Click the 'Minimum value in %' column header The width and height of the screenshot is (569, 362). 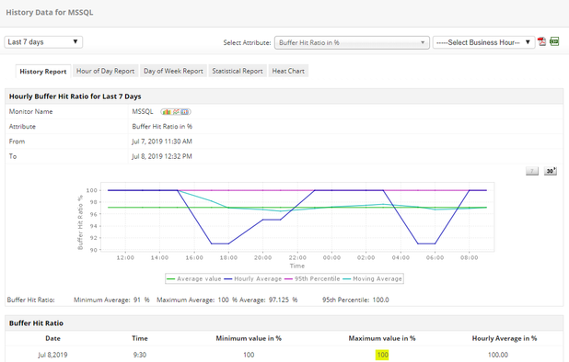(249, 338)
